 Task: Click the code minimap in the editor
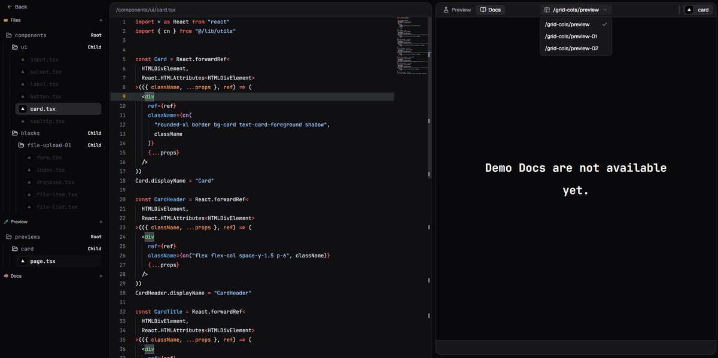tap(411, 45)
